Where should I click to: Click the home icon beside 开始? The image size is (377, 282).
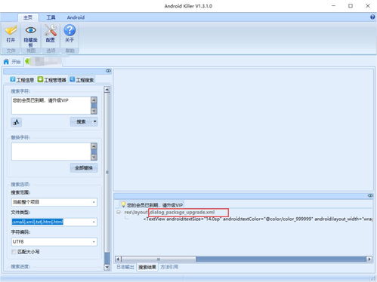pos(6,62)
